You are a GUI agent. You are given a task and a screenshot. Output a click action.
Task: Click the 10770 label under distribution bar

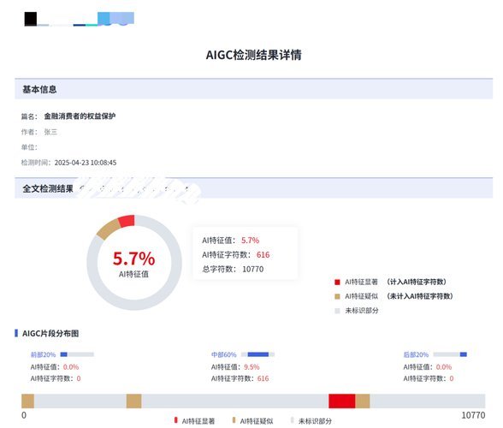[x=473, y=415]
